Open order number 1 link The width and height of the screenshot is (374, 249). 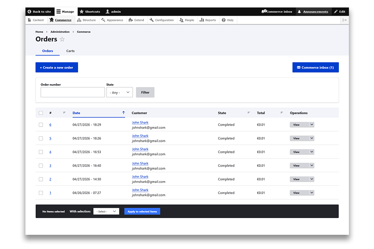tap(50, 193)
